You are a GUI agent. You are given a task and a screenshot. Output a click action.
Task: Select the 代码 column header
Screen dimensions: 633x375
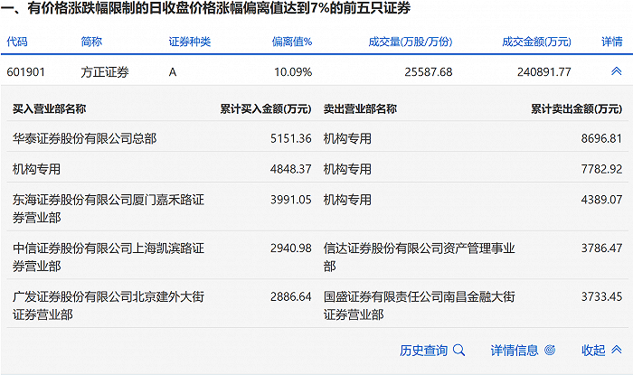point(17,42)
